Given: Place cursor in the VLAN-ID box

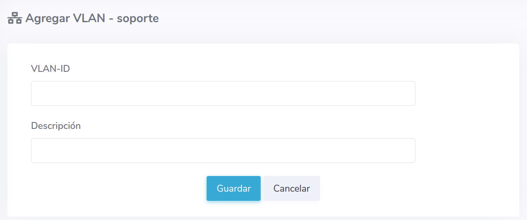Looking at the screenshot, I should pos(223,93).
